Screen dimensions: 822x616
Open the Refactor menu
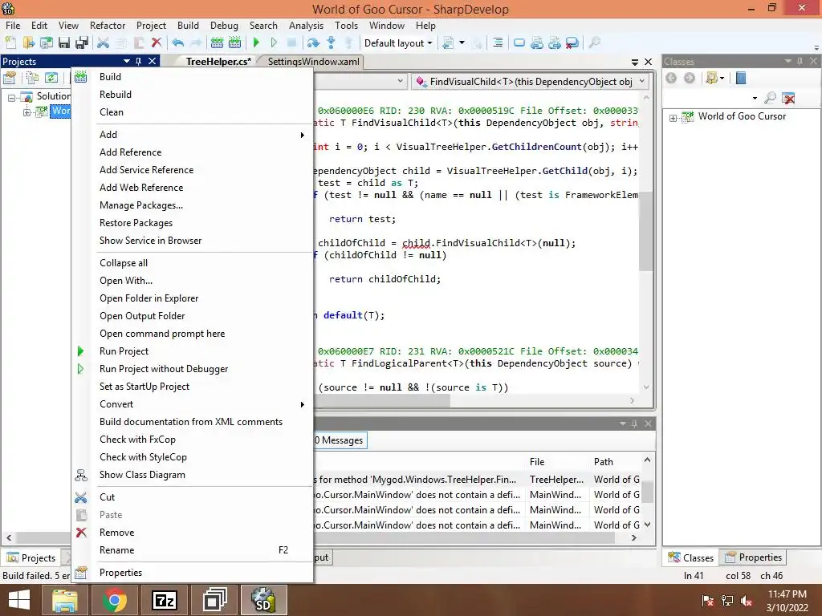[108, 26]
